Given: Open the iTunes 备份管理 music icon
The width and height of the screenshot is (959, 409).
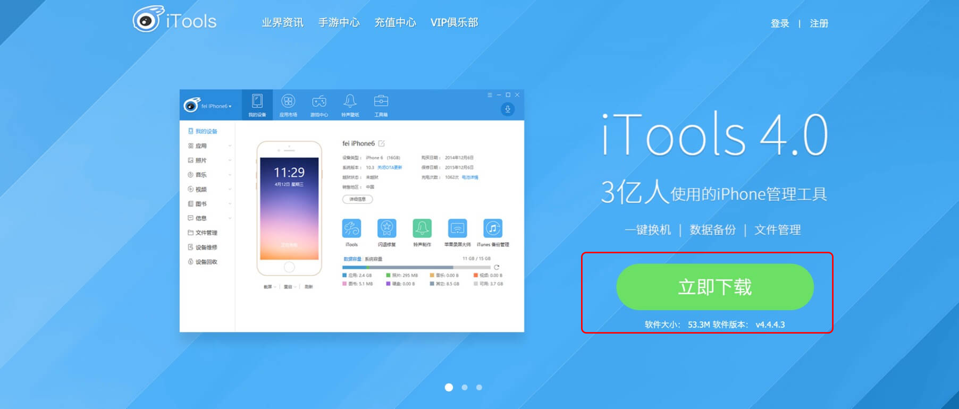Looking at the screenshot, I should pos(493,228).
